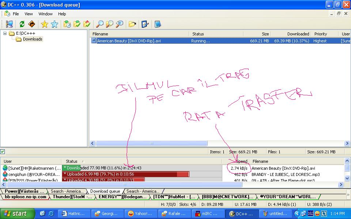The width and height of the screenshot is (351, 219).
Task: Collapse the E:\DC+++ tree node
Action: pos(5,33)
